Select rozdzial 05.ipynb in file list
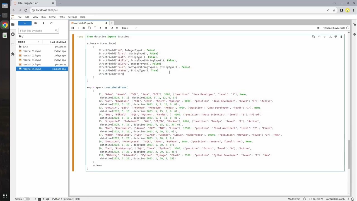Viewport: 357px width, 201px height. [x=42, y=69]
